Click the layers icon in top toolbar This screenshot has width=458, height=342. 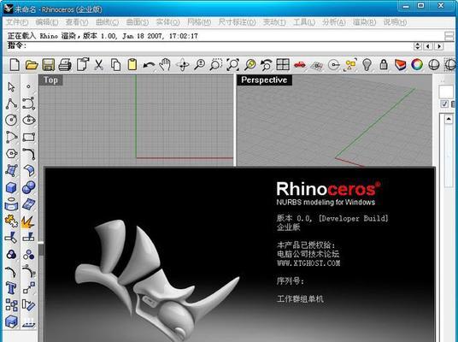(401, 65)
